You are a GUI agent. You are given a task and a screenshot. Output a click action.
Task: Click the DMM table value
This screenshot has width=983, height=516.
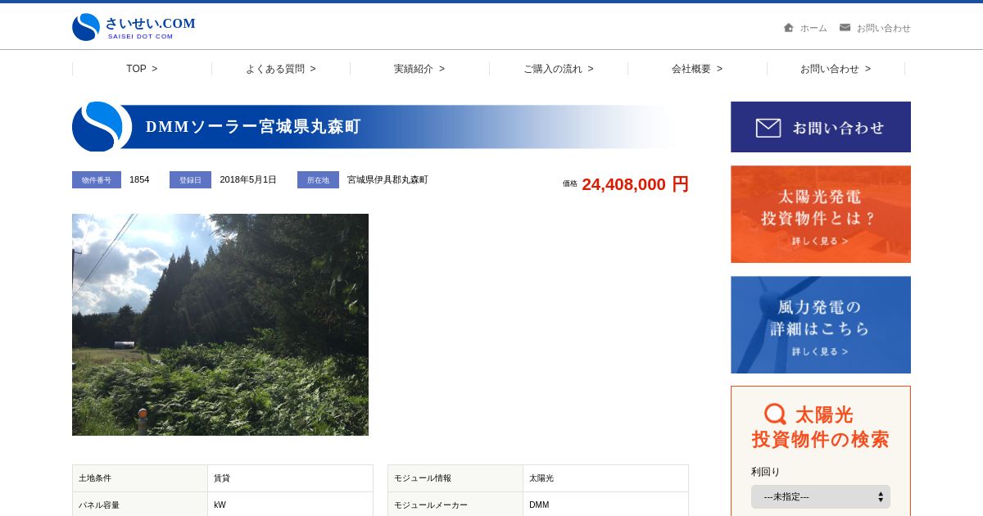click(605, 505)
